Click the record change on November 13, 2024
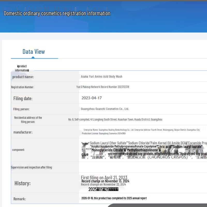The image size is (207, 207). [105, 181]
